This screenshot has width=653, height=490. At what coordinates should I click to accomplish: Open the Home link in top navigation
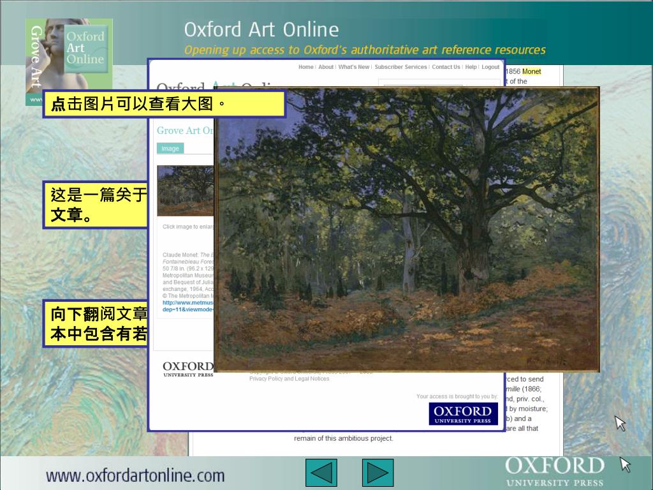(x=305, y=67)
